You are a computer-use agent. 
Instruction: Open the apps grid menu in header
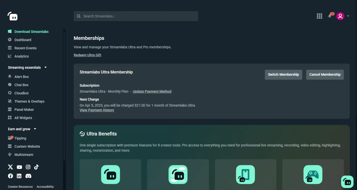[x=319, y=16]
